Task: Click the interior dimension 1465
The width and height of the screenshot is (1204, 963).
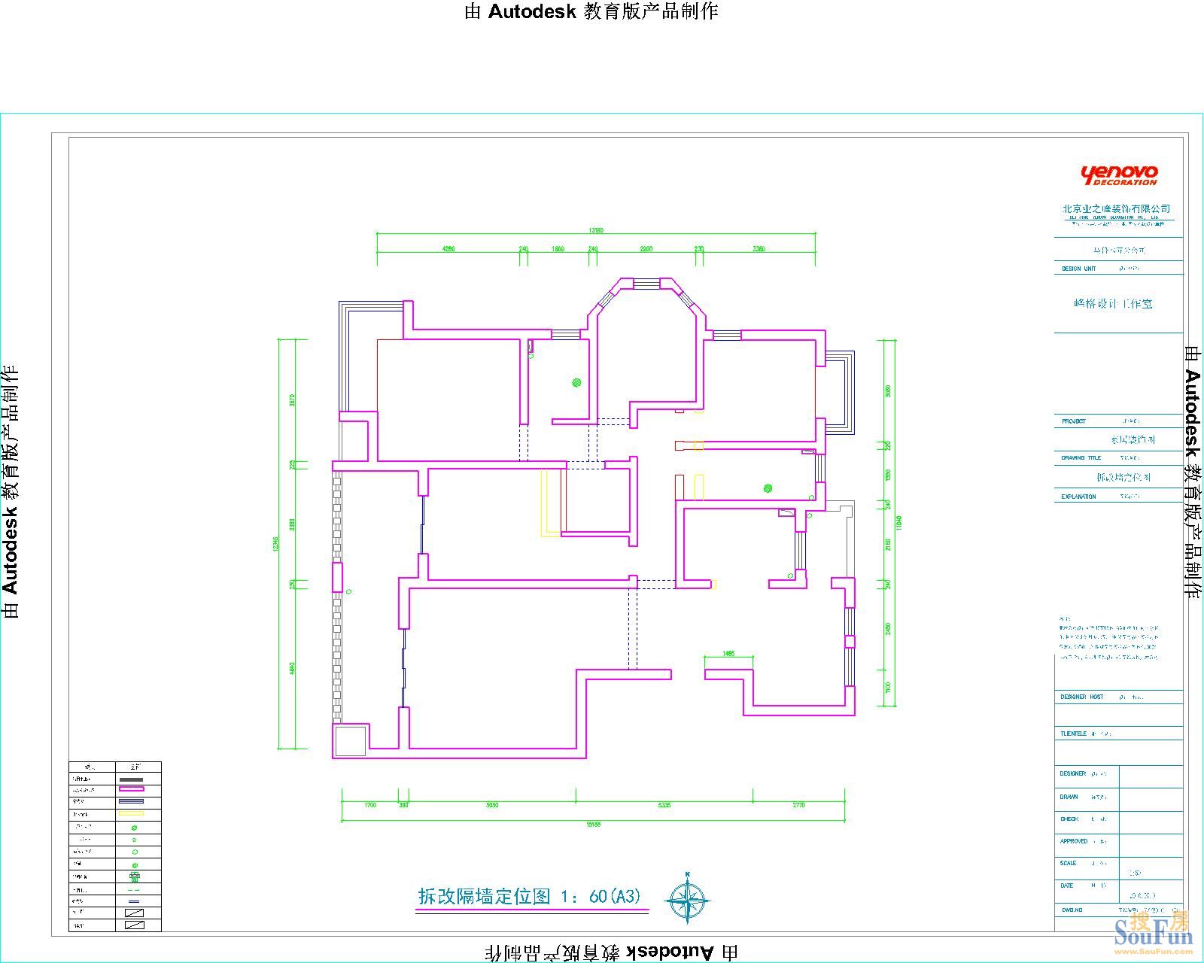Action: tap(728, 654)
